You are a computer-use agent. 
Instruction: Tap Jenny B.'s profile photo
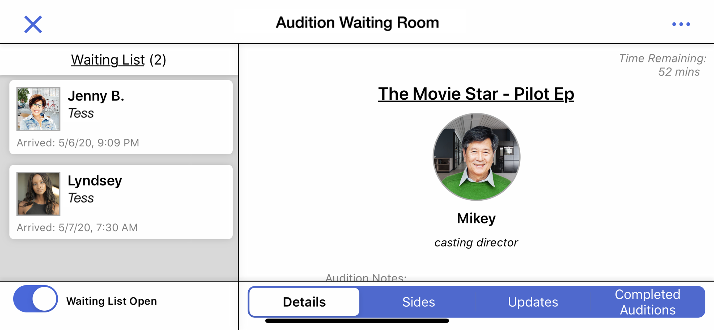[38, 109]
